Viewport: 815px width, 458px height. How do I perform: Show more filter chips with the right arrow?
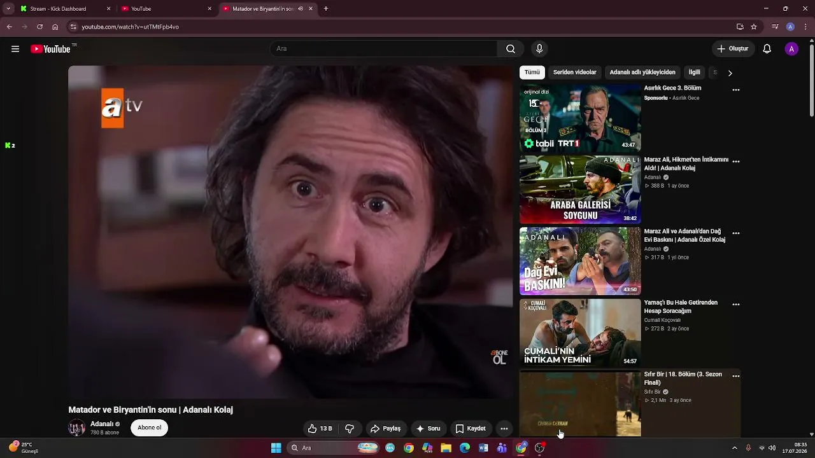coord(730,73)
